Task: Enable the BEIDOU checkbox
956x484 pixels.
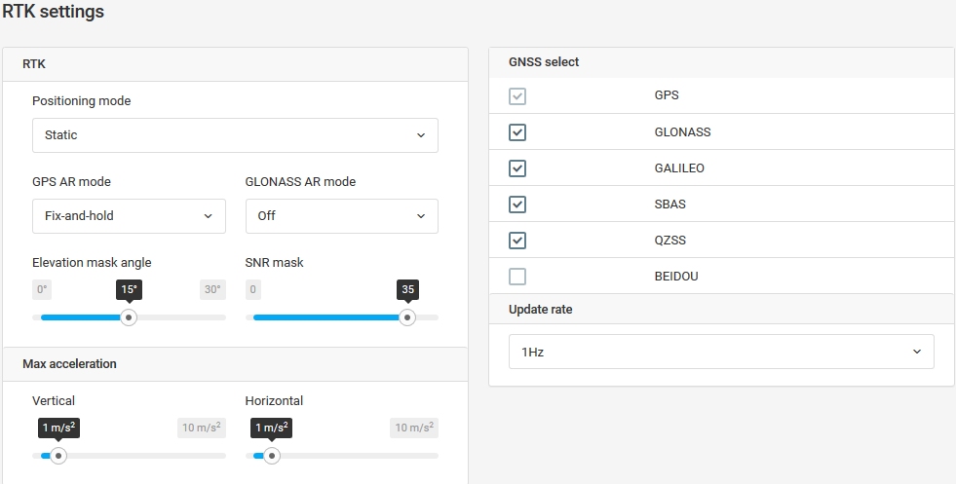Action: coord(517,277)
